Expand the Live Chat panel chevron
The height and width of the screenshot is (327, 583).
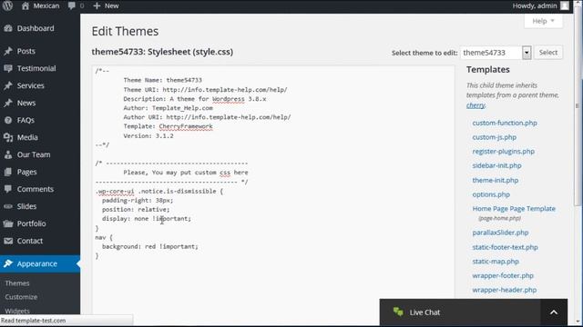[x=554, y=312]
